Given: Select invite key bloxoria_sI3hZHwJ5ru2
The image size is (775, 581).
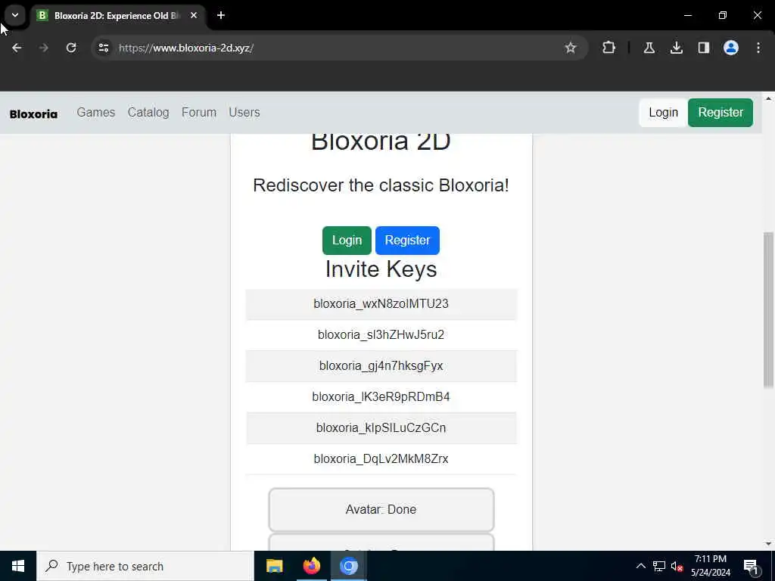Looking at the screenshot, I should point(381,335).
